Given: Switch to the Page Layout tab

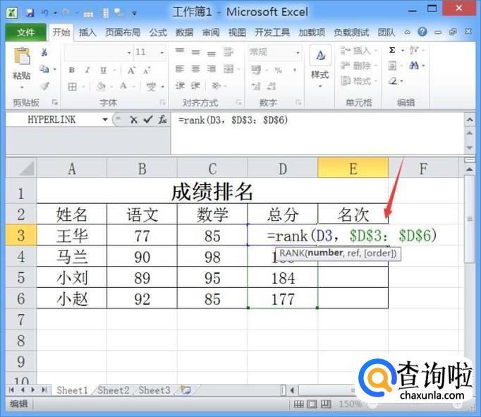Looking at the screenshot, I should [123, 32].
